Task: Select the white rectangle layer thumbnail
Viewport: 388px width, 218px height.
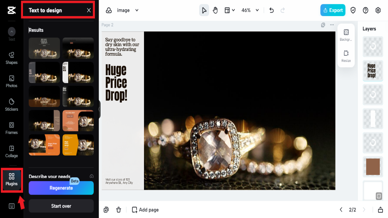Action: tap(373, 118)
